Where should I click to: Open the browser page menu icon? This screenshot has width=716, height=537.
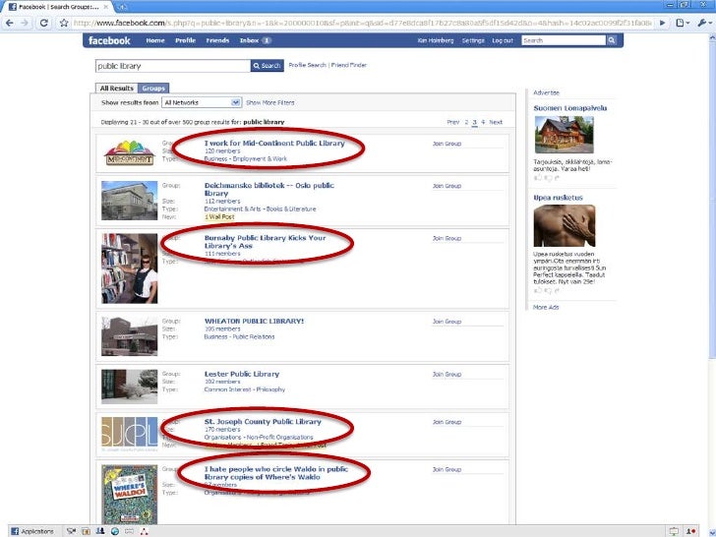point(683,23)
